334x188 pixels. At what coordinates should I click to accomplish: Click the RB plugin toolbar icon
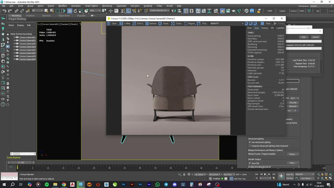pos(252,11)
